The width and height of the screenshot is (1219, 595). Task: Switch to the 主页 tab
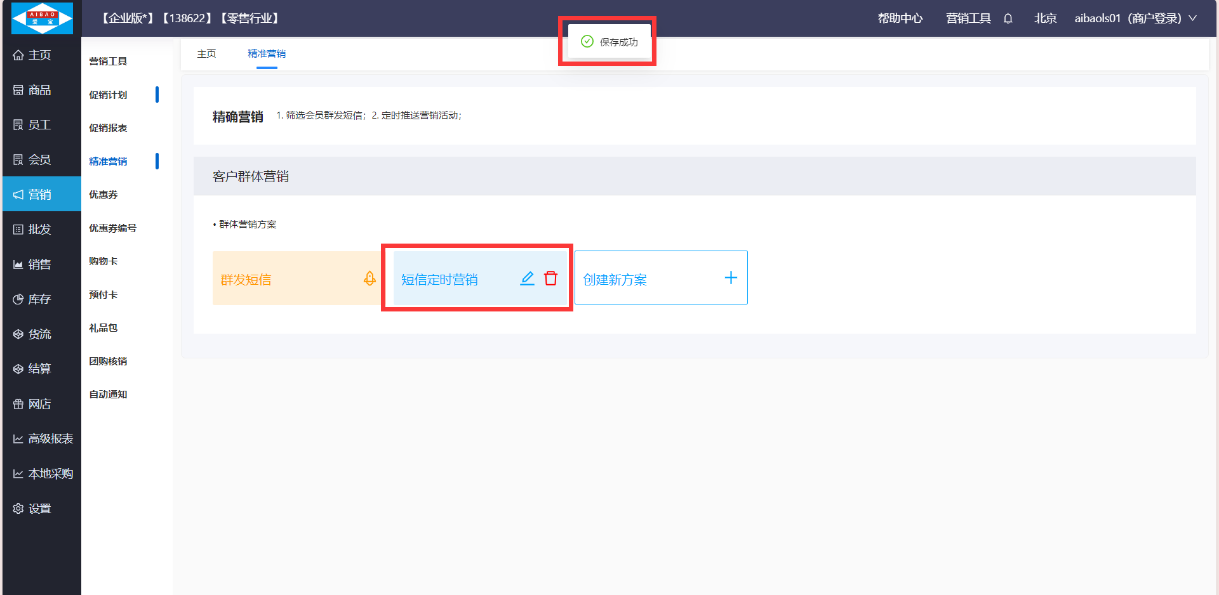(x=206, y=54)
